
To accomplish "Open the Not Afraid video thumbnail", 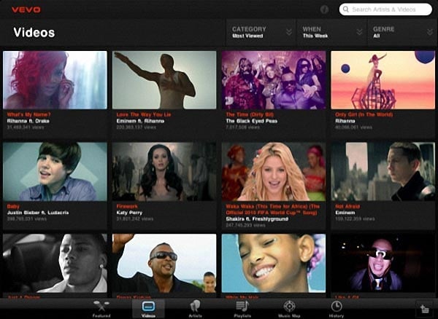I will [x=383, y=172].
